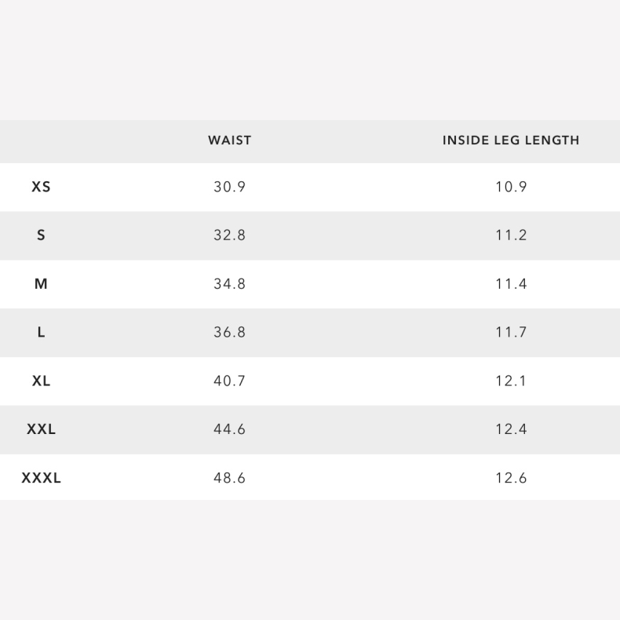Click waist value 40.7

(x=229, y=381)
